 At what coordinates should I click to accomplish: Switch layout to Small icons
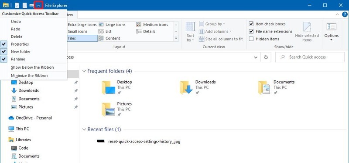point(78,31)
